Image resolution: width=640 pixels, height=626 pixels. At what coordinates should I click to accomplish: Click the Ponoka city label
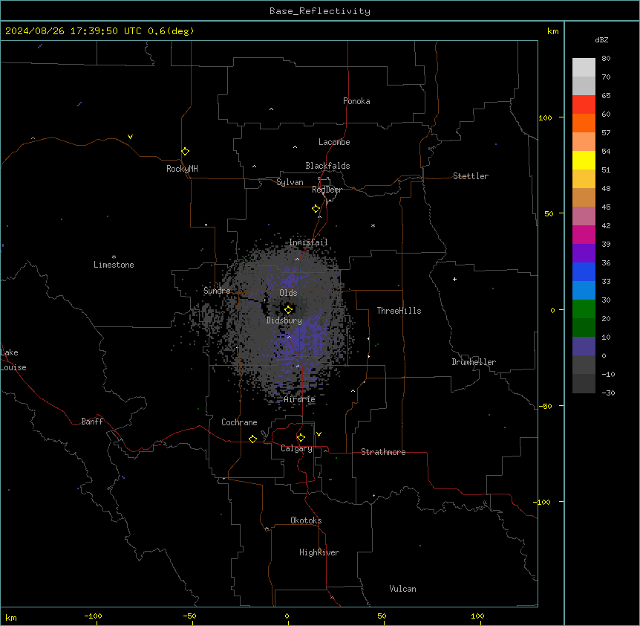click(356, 101)
